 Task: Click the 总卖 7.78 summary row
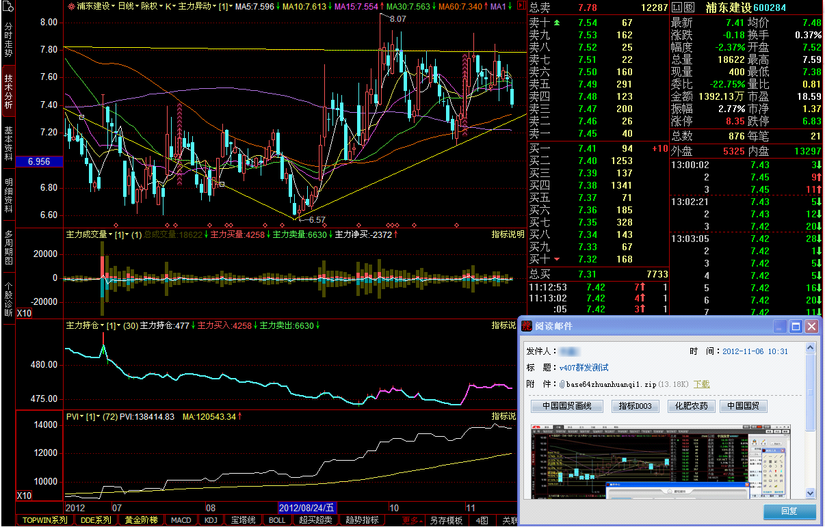[598, 8]
